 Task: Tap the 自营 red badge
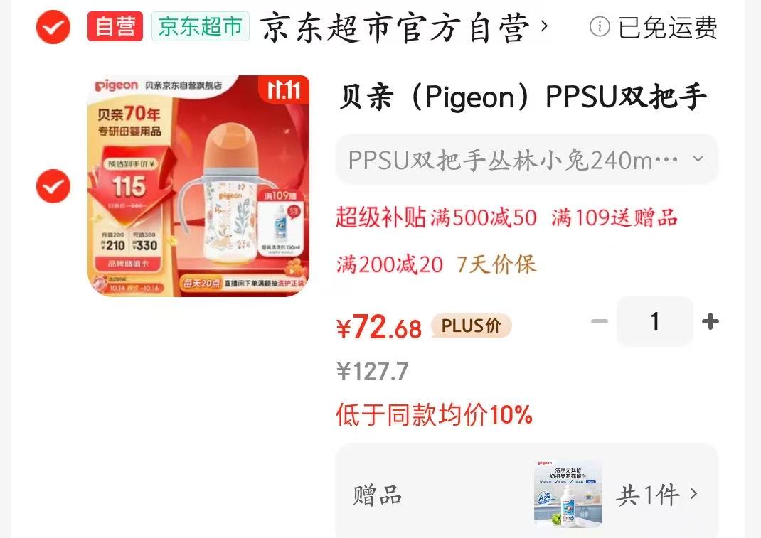[x=115, y=26]
